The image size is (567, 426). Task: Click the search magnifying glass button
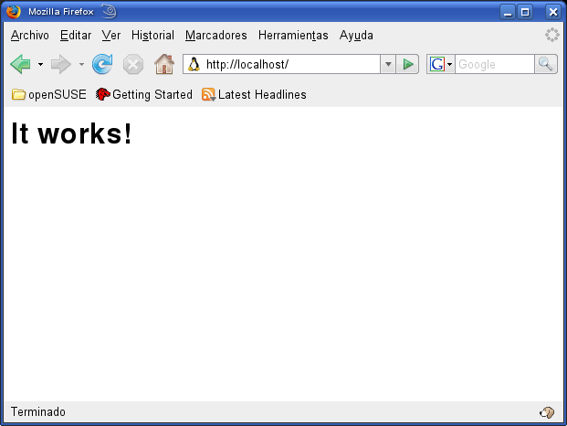point(546,64)
